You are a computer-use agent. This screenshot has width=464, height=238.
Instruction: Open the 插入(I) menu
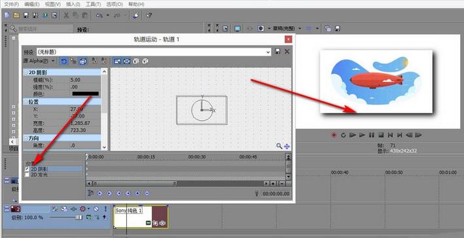(x=73, y=4)
